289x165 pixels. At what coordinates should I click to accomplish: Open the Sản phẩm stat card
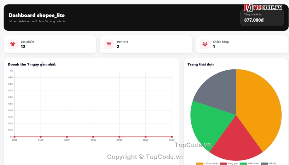tap(50, 44)
